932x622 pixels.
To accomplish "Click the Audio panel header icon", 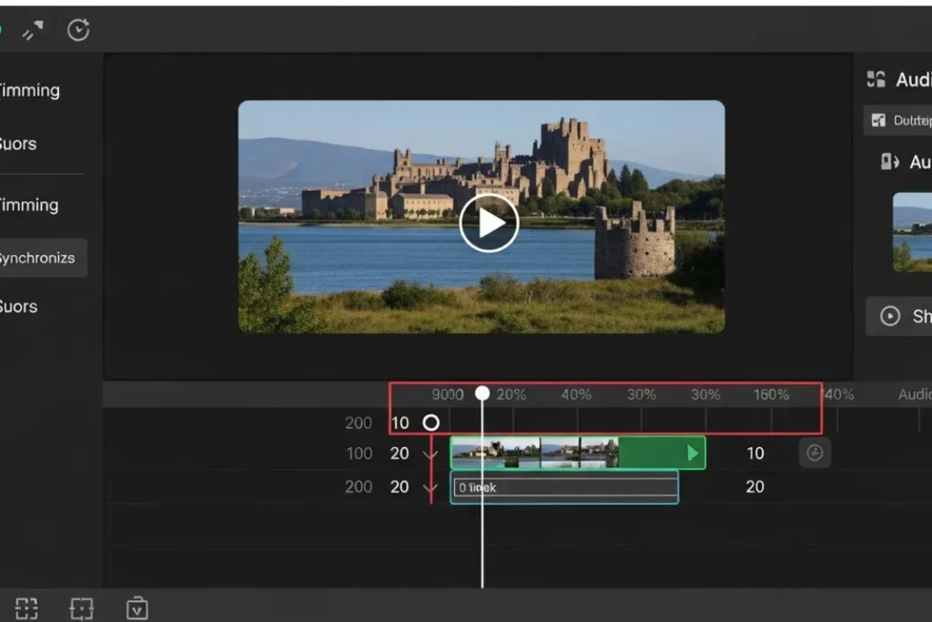I will 876,79.
